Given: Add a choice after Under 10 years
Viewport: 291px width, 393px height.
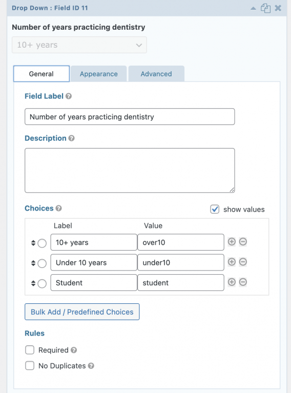Looking at the screenshot, I should pyautogui.click(x=232, y=262).
